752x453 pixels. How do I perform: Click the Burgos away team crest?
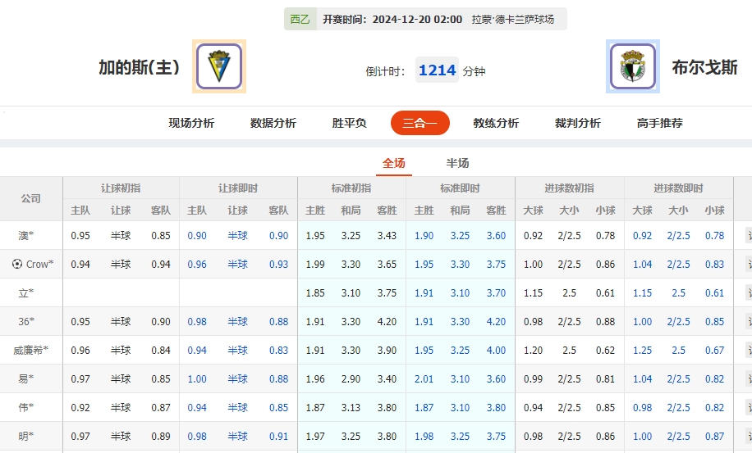pos(633,66)
